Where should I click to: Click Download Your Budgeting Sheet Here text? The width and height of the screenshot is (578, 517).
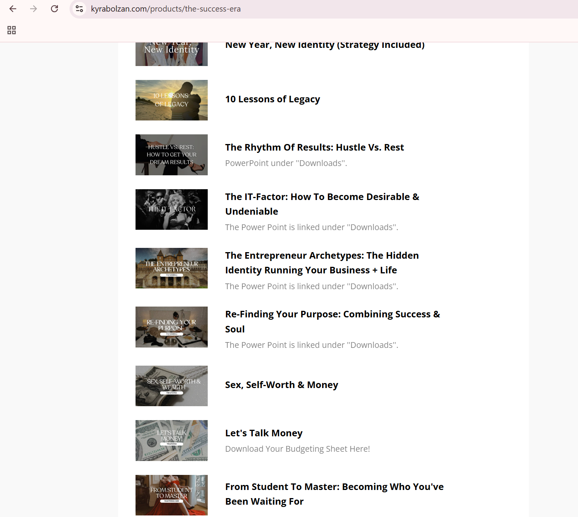tap(297, 449)
